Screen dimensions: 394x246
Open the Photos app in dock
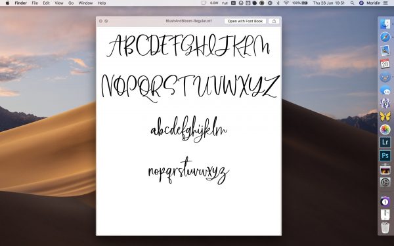tap(385, 129)
